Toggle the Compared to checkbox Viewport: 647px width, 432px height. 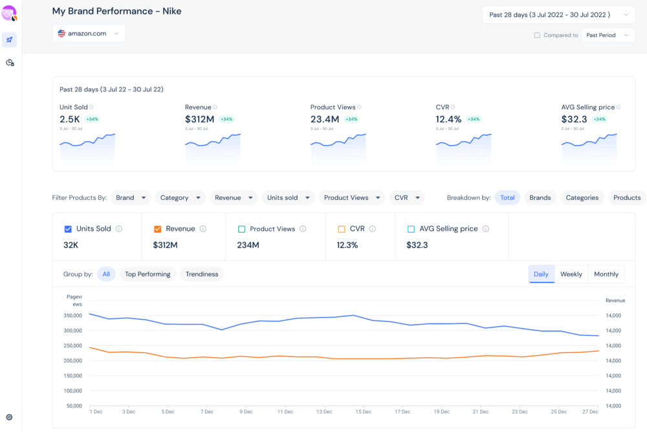tap(537, 35)
